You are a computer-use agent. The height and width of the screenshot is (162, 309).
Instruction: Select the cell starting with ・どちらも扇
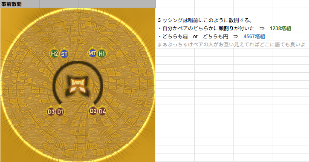pos(211,37)
